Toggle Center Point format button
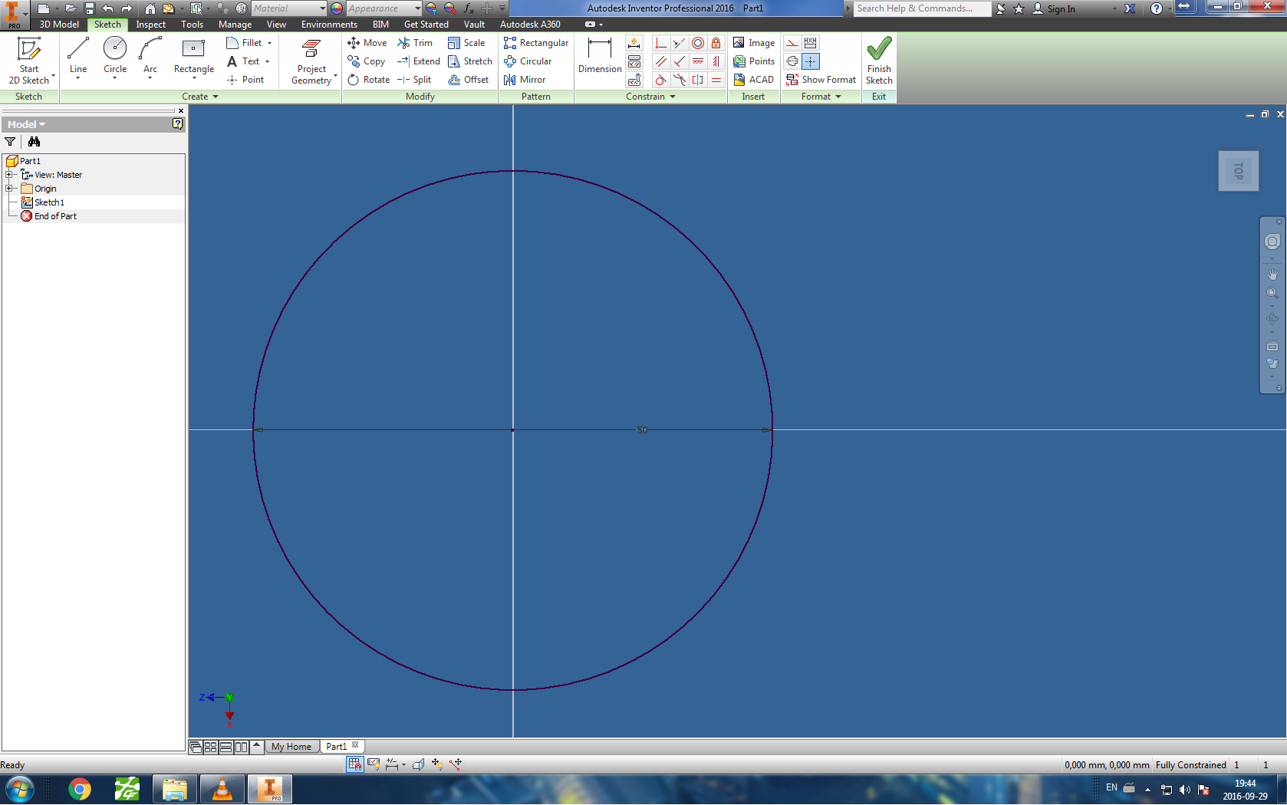This screenshot has width=1287, height=805. [811, 61]
